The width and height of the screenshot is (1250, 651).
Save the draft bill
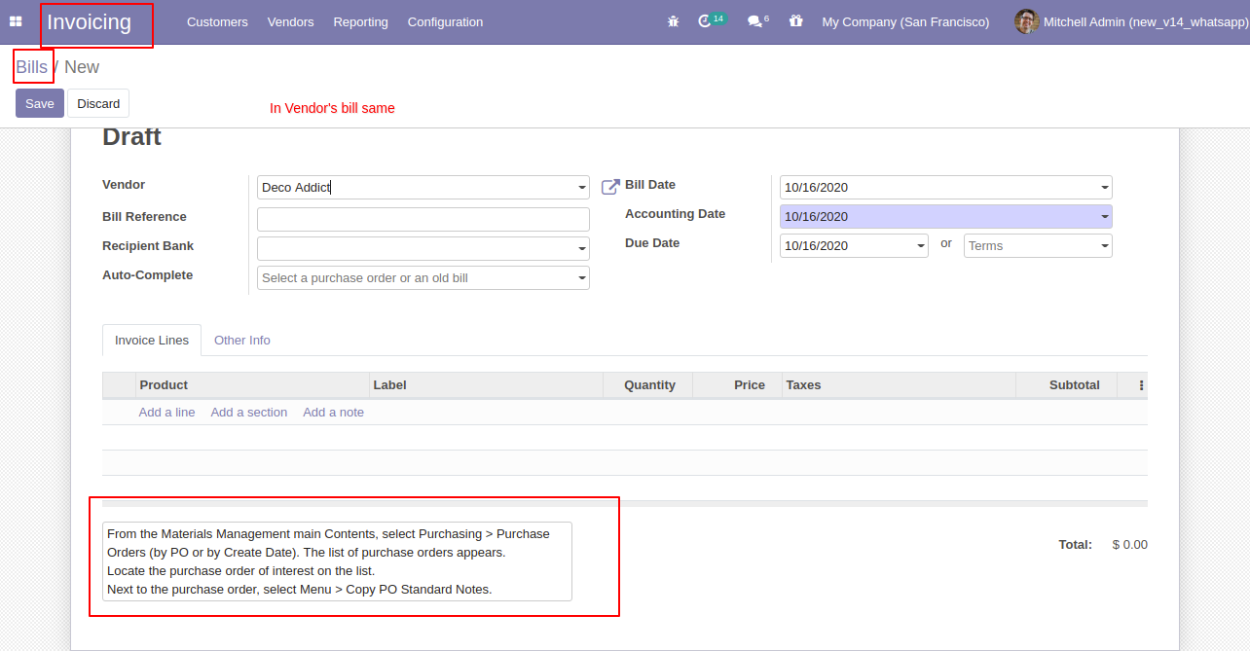pyautogui.click(x=40, y=103)
